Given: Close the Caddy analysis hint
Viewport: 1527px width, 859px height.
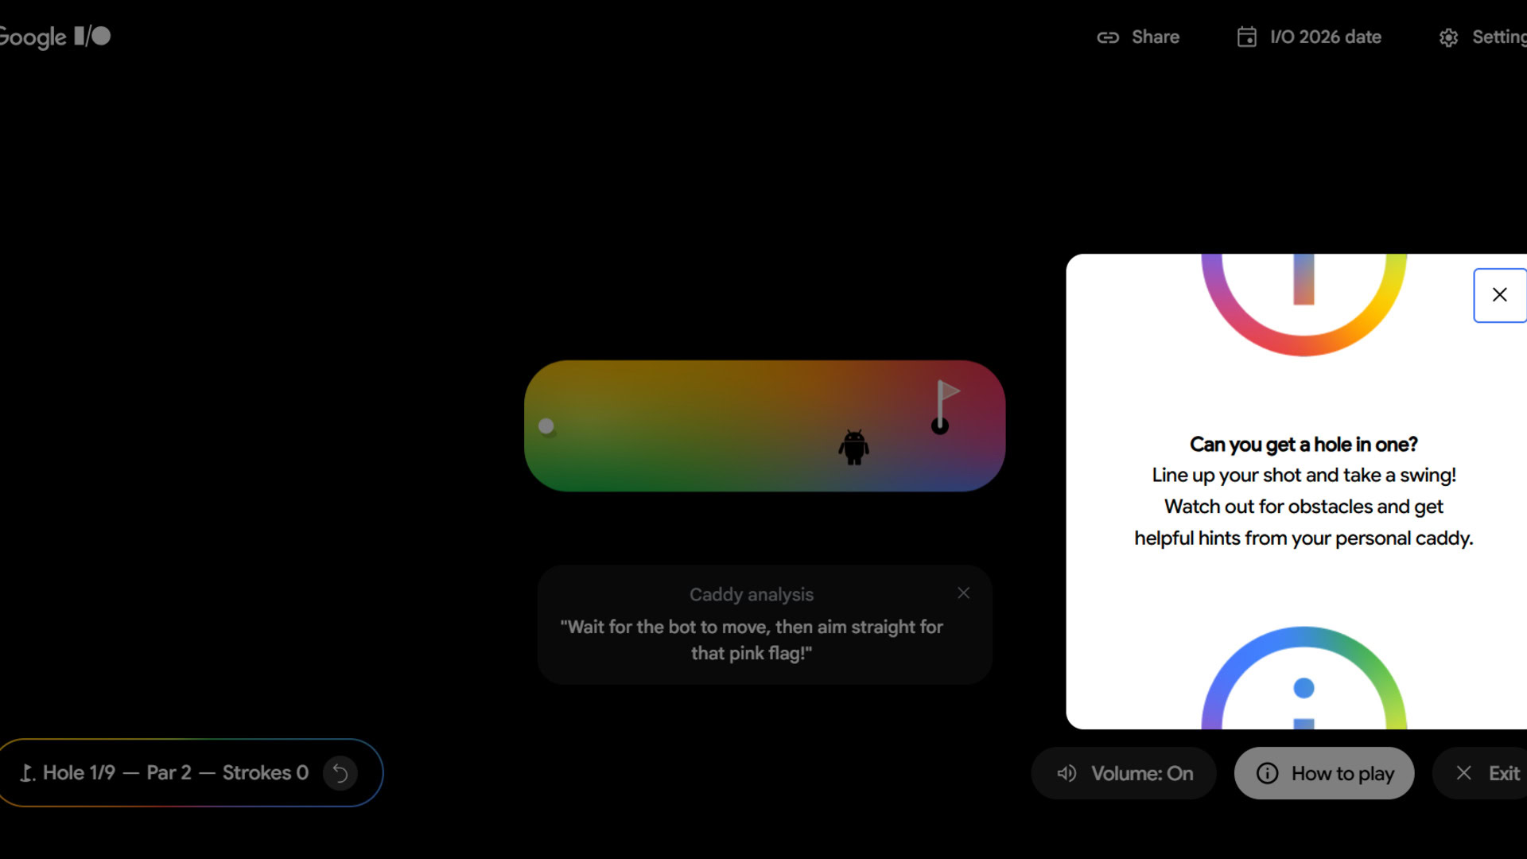Looking at the screenshot, I should tap(963, 593).
